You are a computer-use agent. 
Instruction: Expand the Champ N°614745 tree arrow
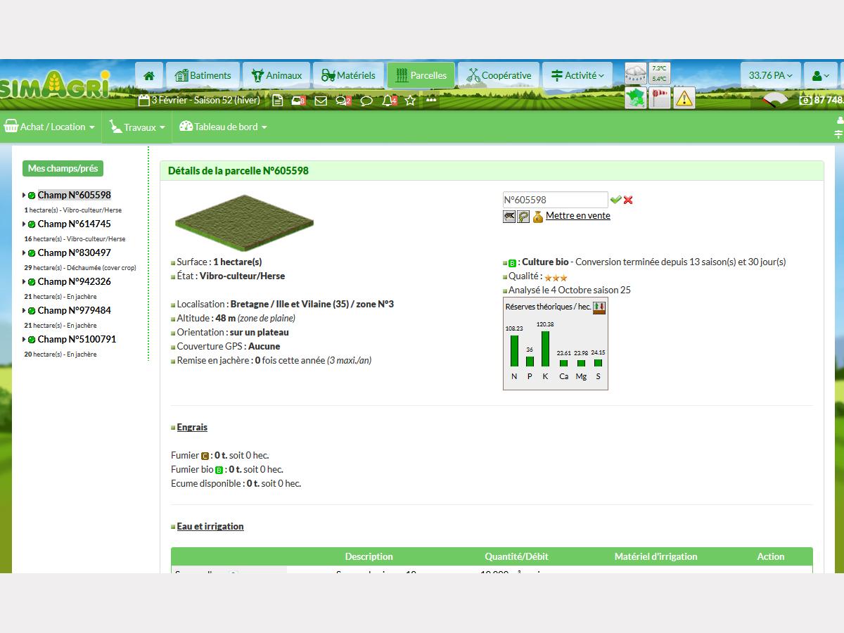[x=24, y=224]
